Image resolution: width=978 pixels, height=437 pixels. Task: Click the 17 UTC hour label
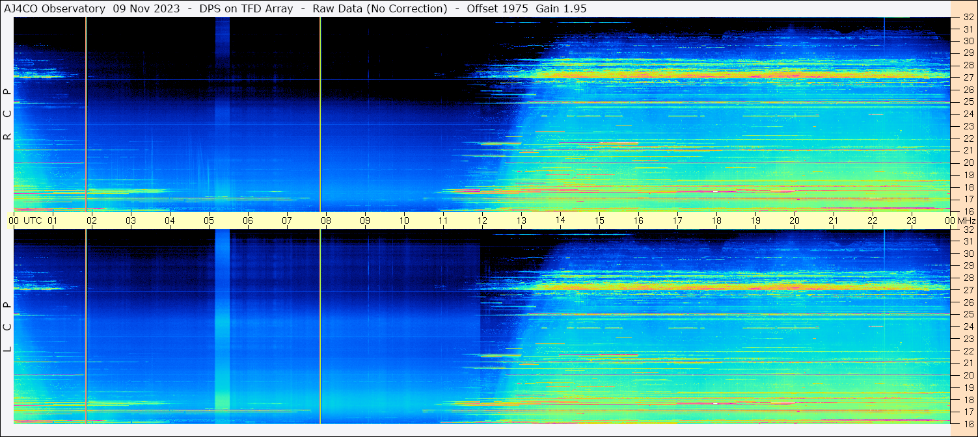(x=677, y=220)
